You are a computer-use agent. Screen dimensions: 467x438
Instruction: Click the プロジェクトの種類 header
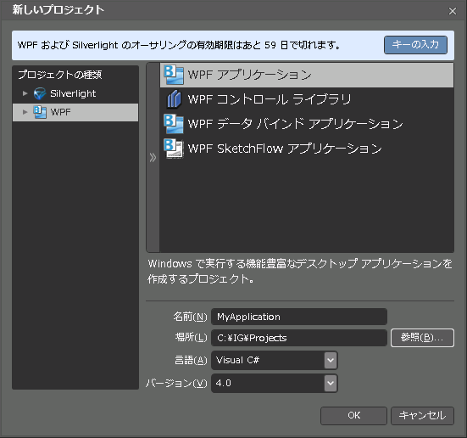[60, 75]
